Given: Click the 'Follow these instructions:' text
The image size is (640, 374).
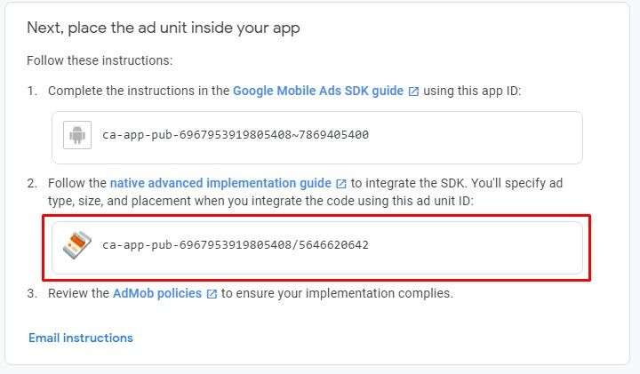Looking at the screenshot, I should coord(100,60).
